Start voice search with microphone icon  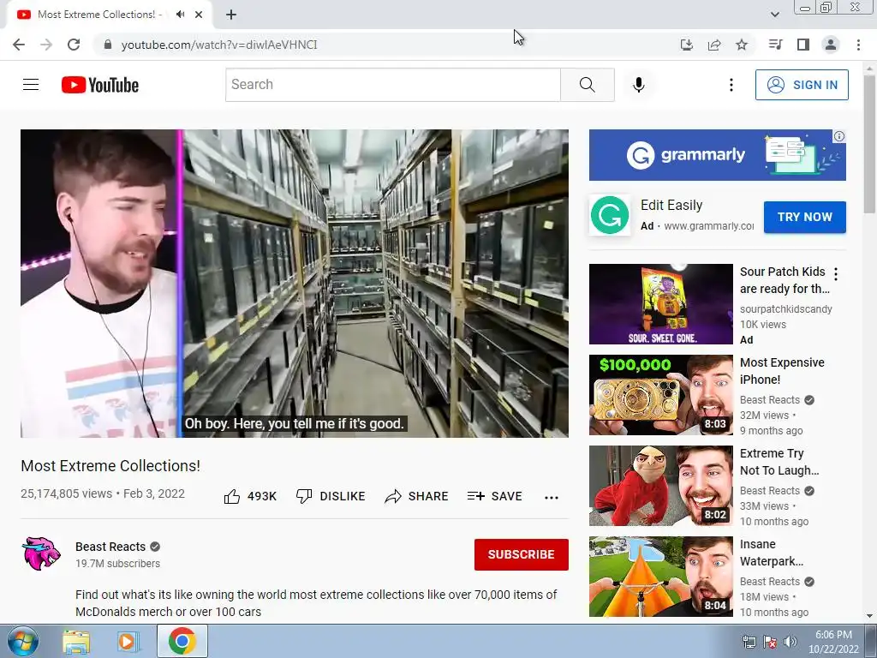[x=639, y=85]
